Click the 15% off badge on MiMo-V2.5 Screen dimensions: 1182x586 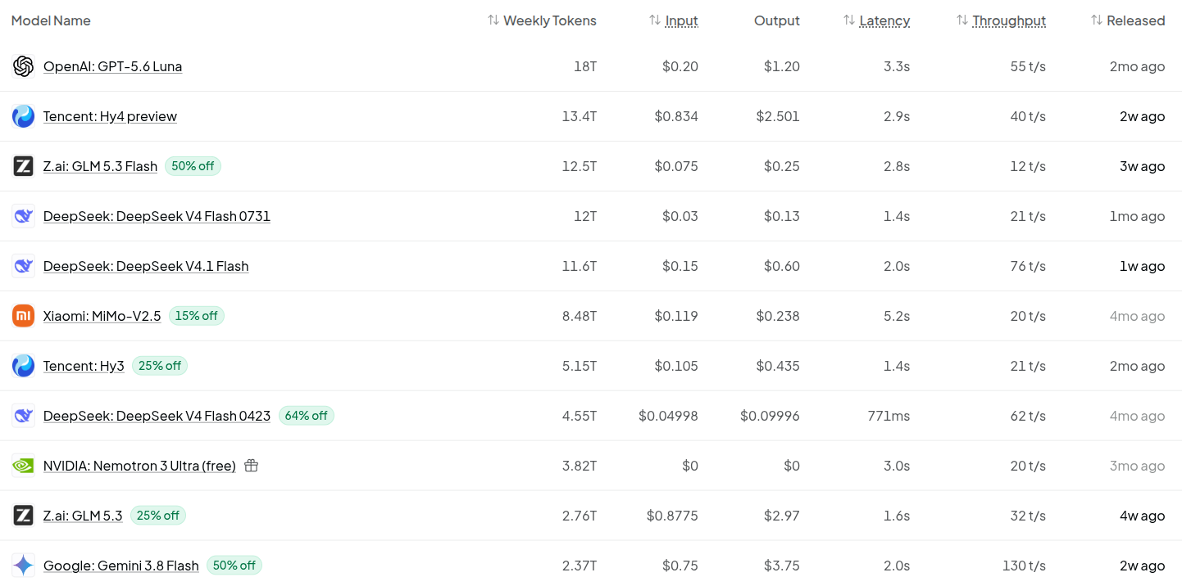tap(197, 316)
